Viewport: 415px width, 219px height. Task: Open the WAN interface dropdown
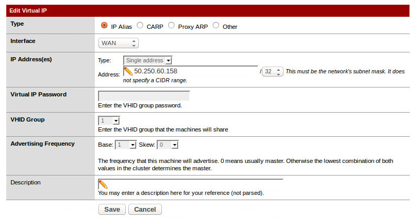(x=118, y=43)
